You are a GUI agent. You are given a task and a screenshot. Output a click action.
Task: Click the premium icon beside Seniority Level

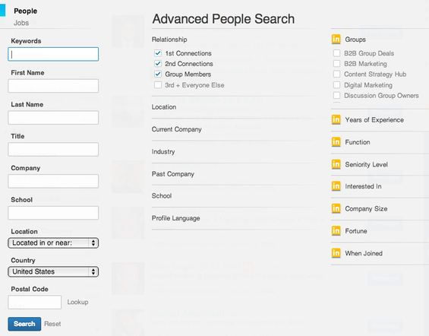point(336,164)
